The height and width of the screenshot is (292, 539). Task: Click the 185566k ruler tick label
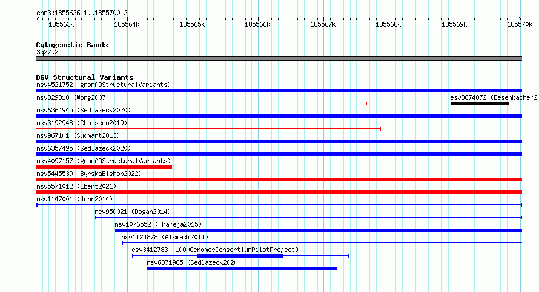point(257,24)
